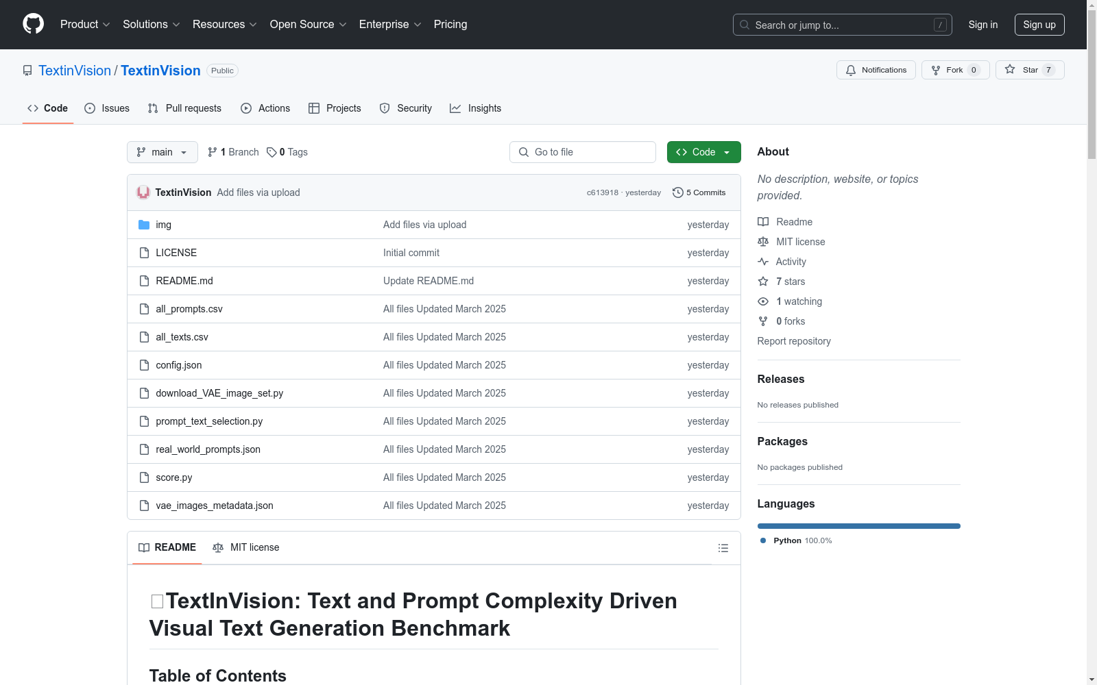The image size is (1097, 685).
Task: Click the star icon beside 7 stars
Action: tap(763, 282)
